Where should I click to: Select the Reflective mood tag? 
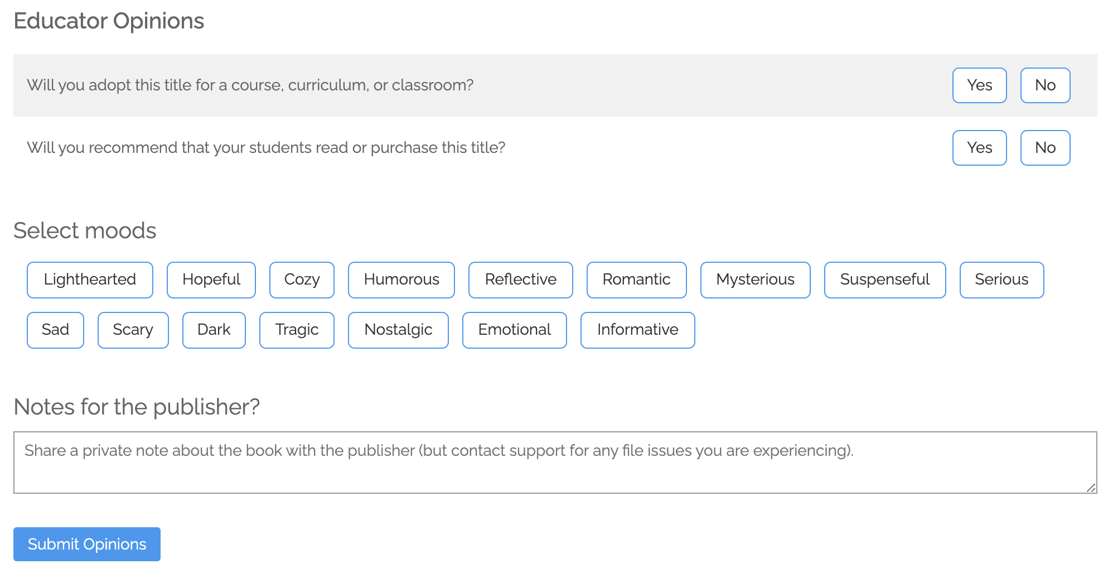click(521, 280)
